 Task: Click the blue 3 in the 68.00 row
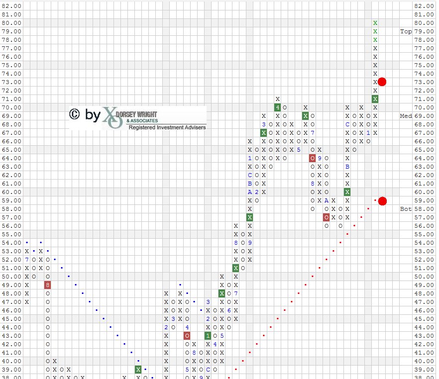(x=263, y=124)
